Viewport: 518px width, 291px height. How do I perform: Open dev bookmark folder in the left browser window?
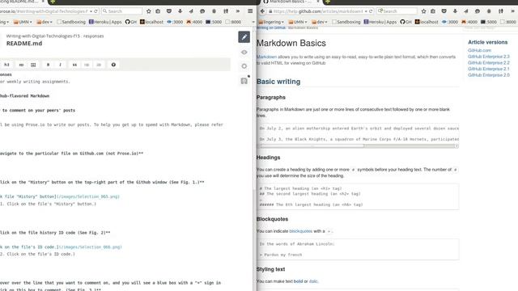click(x=45, y=22)
